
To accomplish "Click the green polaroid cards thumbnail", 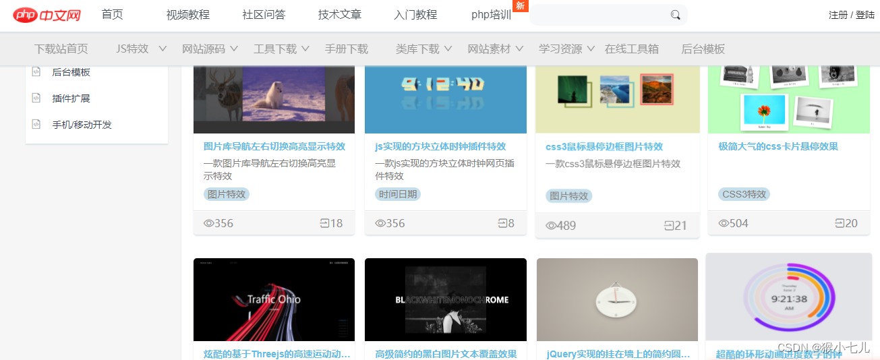I will 790,100.
